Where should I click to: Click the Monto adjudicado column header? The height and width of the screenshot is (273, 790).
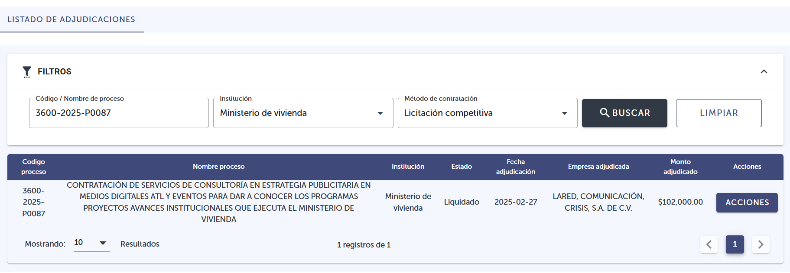click(680, 167)
